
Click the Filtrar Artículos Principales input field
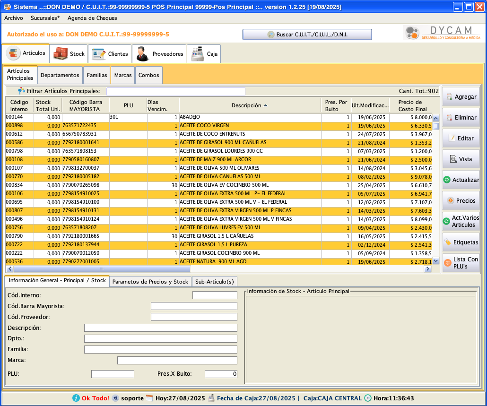coord(175,91)
